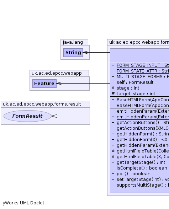Click the java.lang package label
This screenshot has height=209, width=169.
point(73,42)
